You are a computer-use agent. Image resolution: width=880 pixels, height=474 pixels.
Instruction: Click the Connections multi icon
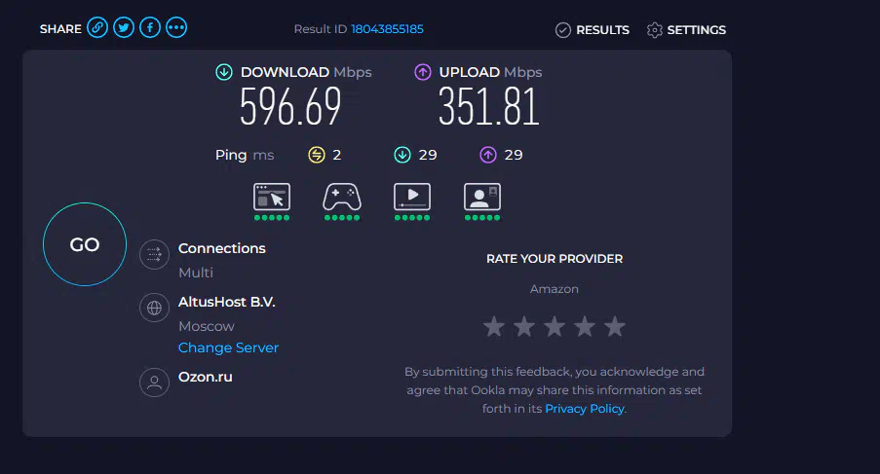[x=154, y=255]
